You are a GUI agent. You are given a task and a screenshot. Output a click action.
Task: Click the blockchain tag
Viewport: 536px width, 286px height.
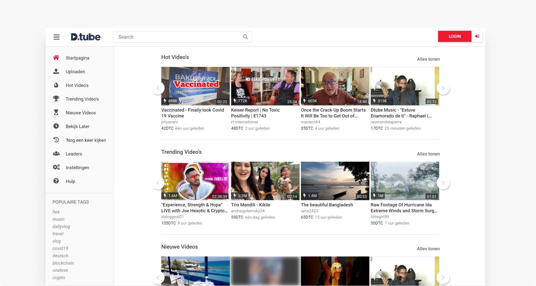click(63, 263)
